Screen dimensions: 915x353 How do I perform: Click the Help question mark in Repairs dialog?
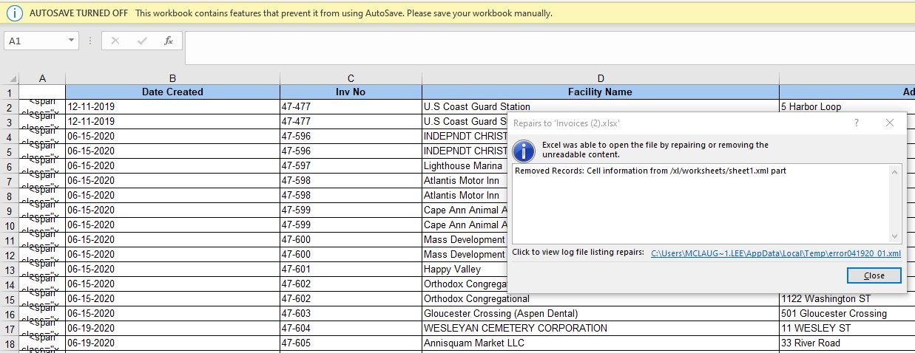[856, 123]
